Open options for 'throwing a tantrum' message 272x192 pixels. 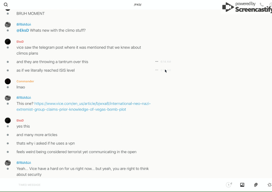157,62
